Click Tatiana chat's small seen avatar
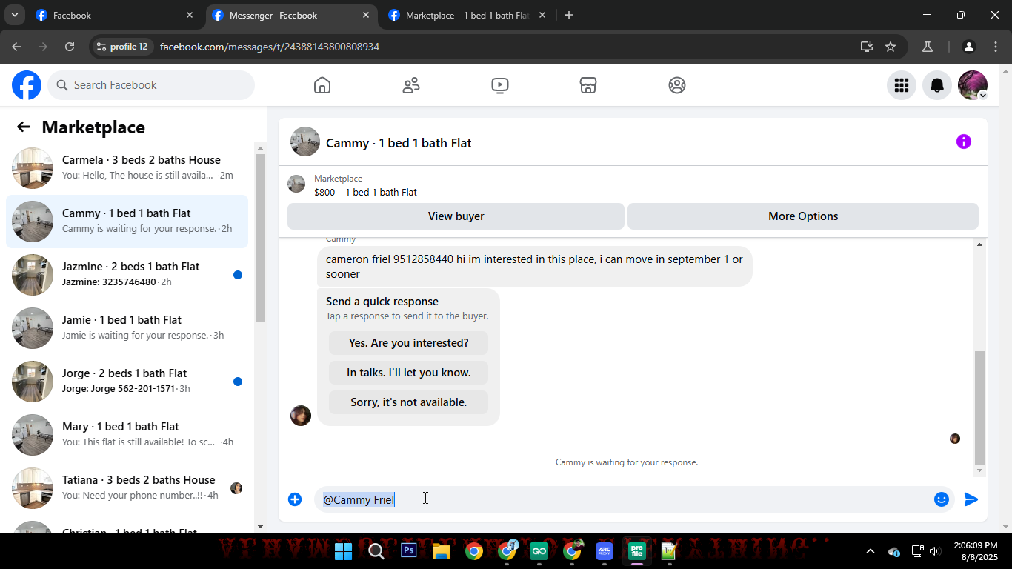 236,488
